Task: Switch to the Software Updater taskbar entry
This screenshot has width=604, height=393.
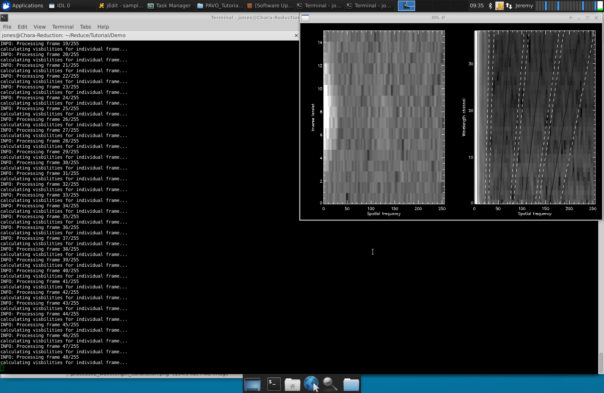Action: click(270, 5)
